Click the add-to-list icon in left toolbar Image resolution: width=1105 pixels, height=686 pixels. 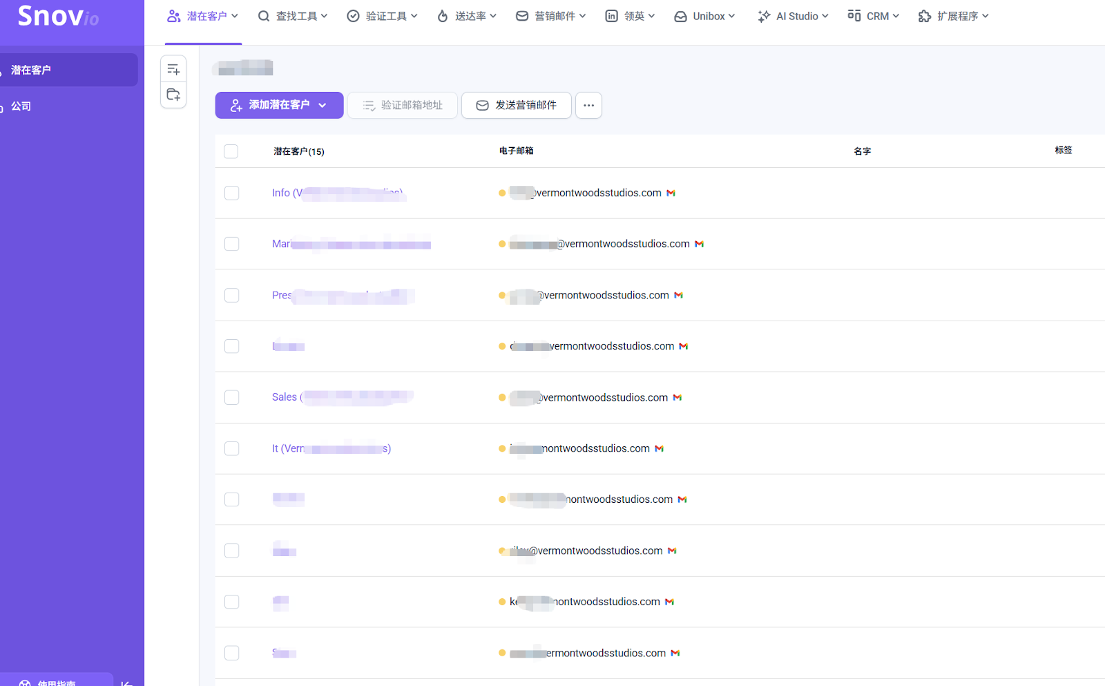(x=173, y=68)
